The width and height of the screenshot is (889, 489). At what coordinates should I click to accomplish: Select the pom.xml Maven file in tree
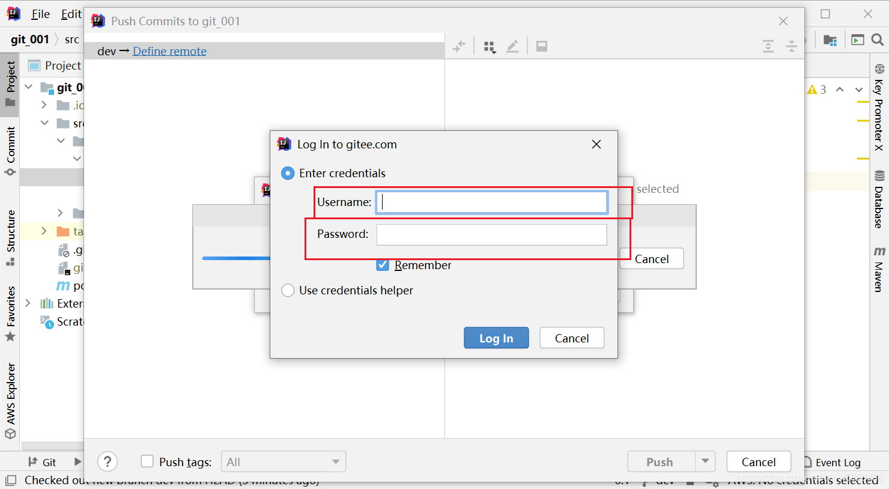tap(70, 285)
